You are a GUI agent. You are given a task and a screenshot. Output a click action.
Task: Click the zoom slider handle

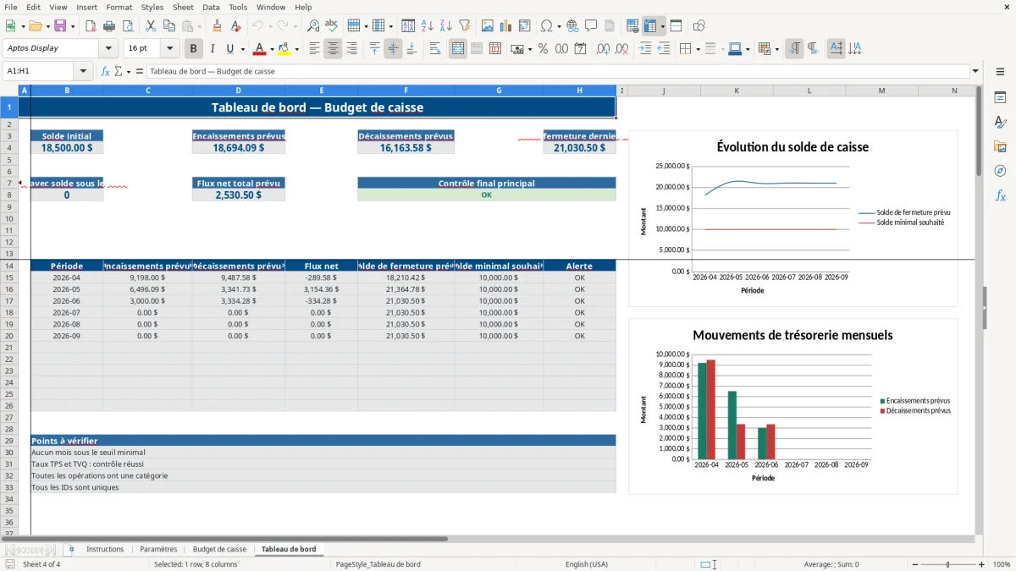pos(947,564)
